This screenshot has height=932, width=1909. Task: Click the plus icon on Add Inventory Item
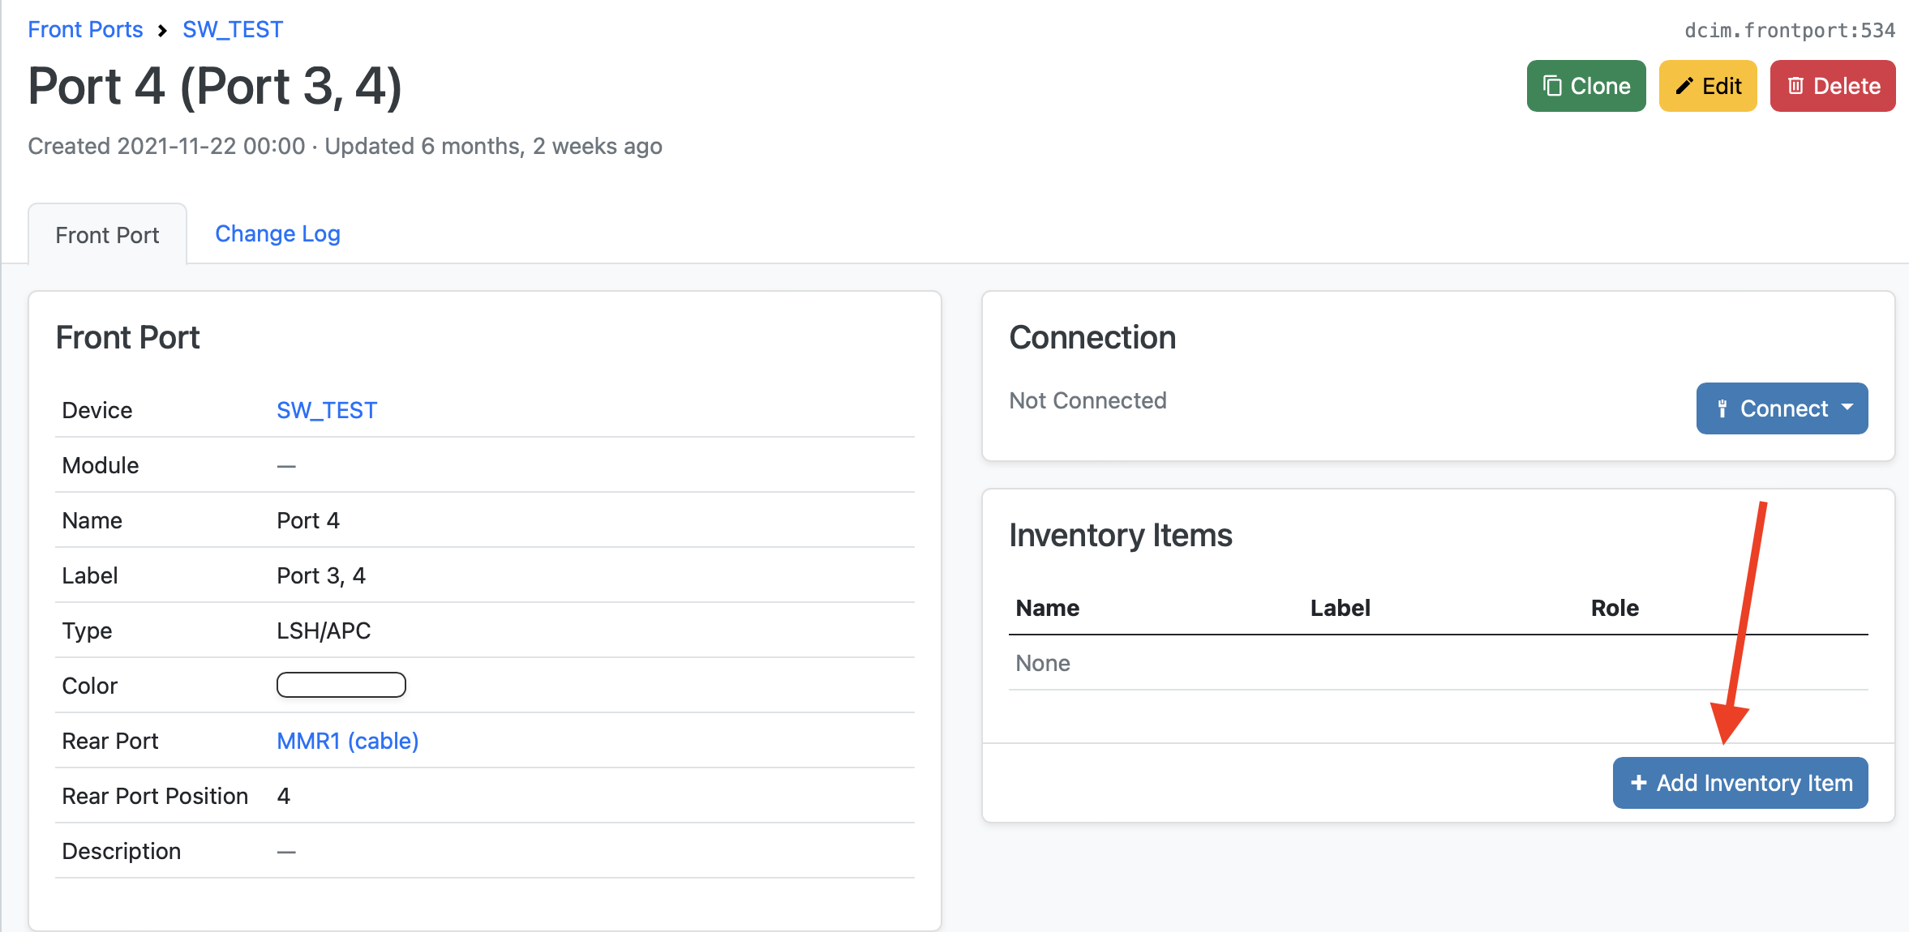1638,783
